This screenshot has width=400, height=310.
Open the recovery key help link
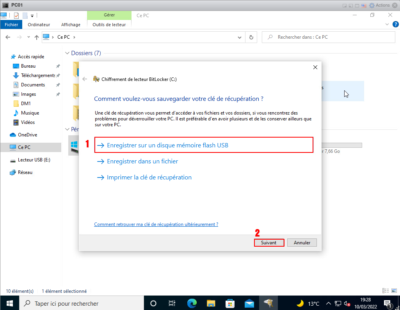(156, 224)
